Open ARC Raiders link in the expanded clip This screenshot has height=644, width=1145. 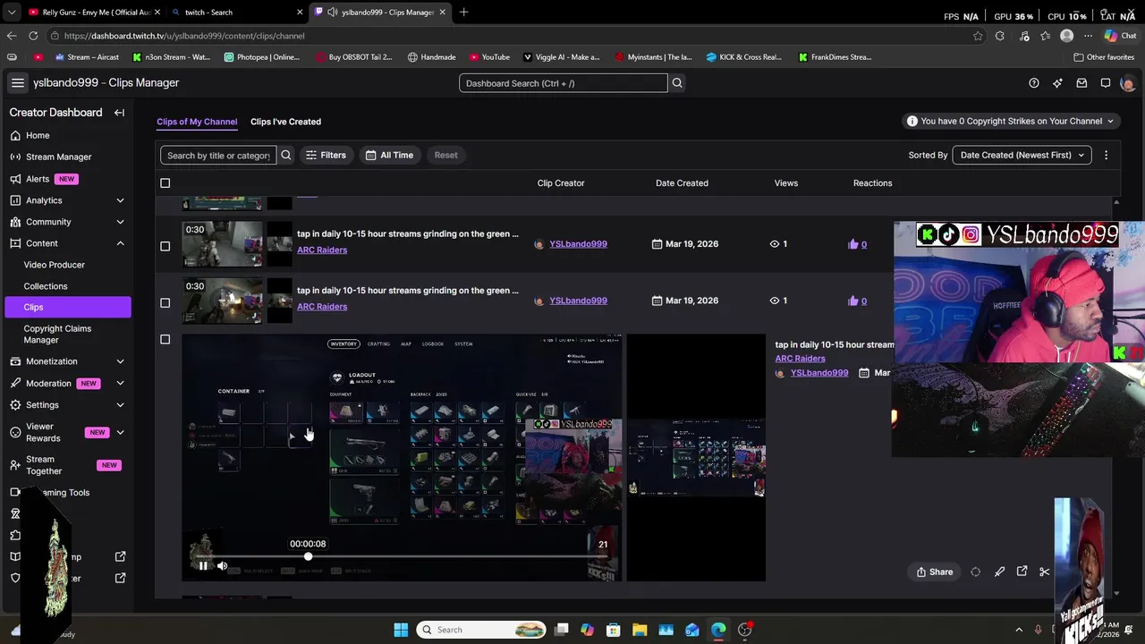(800, 359)
